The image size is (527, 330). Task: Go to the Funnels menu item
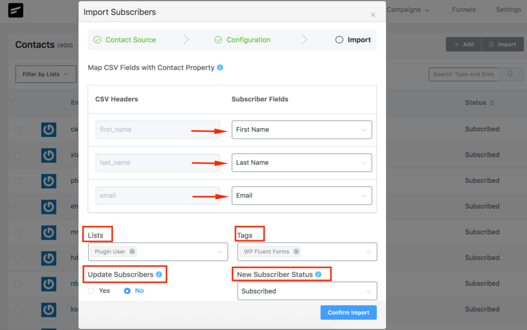[x=464, y=10]
